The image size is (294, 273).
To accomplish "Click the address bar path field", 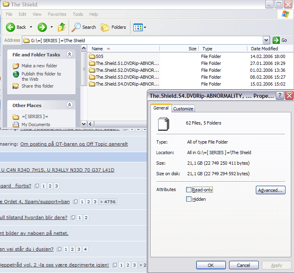I will pyautogui.click(x=142, y=40).
